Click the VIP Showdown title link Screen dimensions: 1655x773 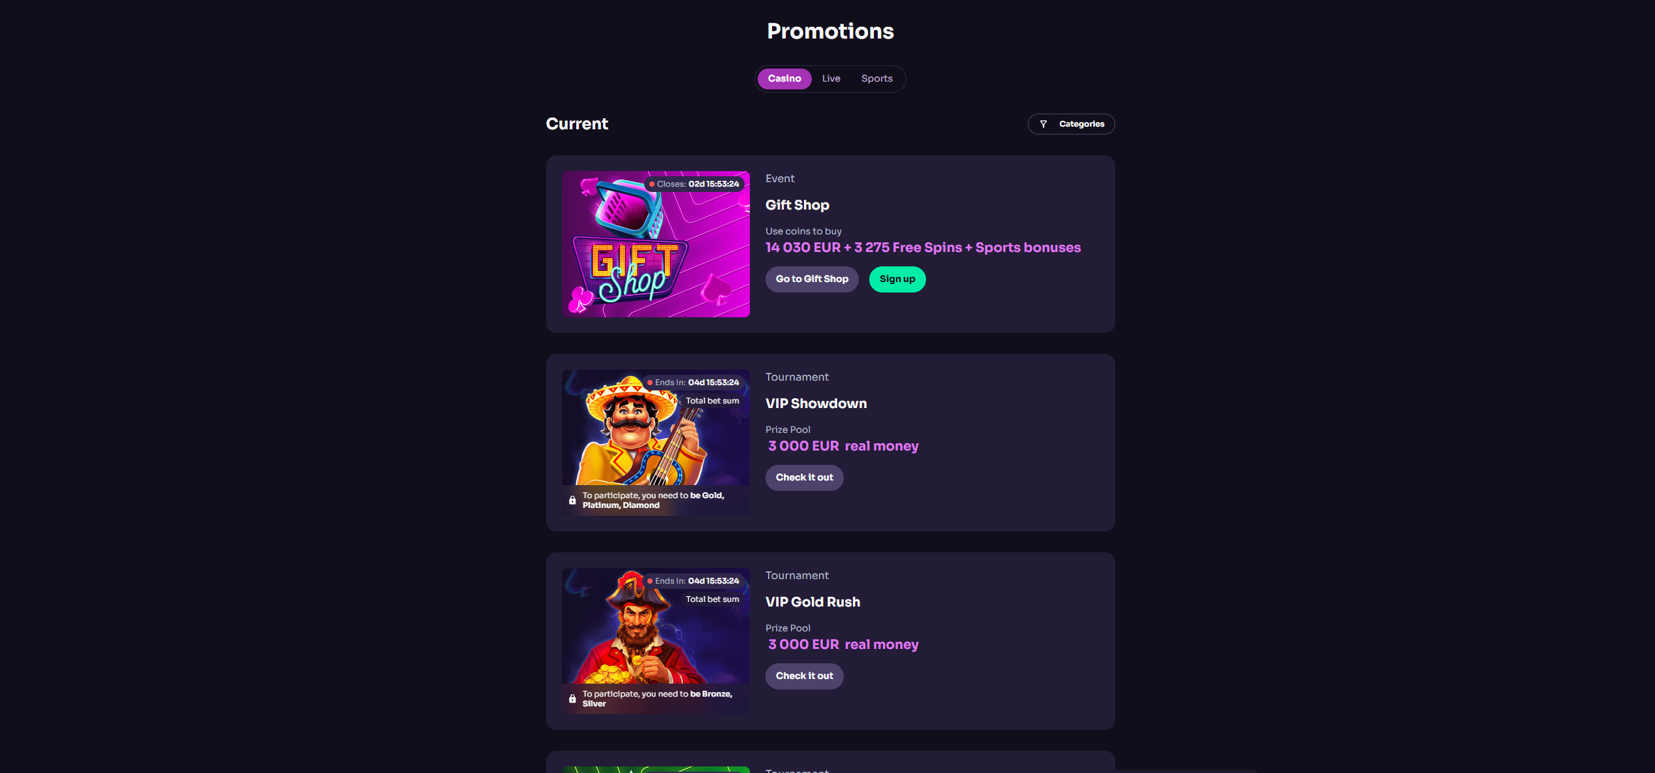point(816,403)
